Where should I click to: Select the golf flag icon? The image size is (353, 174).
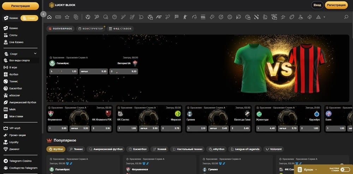(300, 17)
